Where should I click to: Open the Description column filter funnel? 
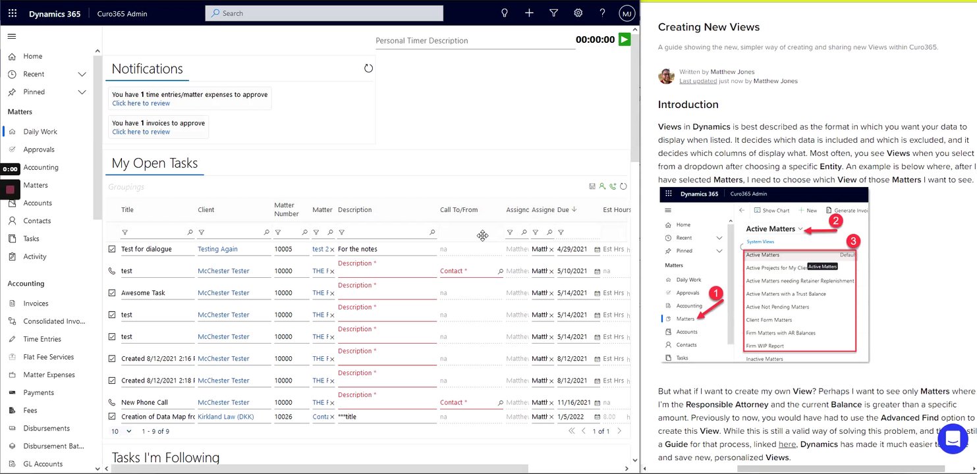342,232
